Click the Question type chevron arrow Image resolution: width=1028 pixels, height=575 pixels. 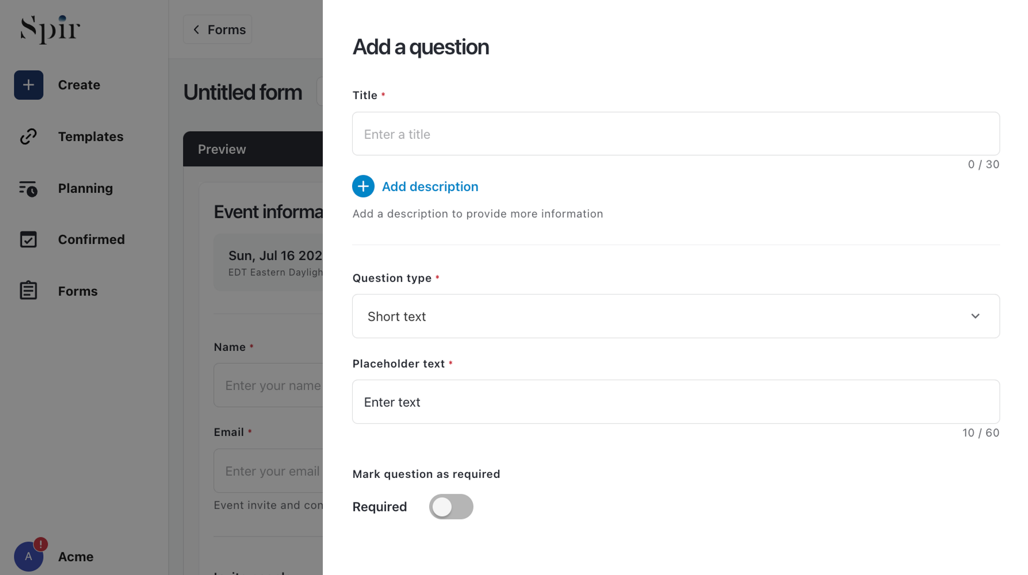(x=975, y=317)
